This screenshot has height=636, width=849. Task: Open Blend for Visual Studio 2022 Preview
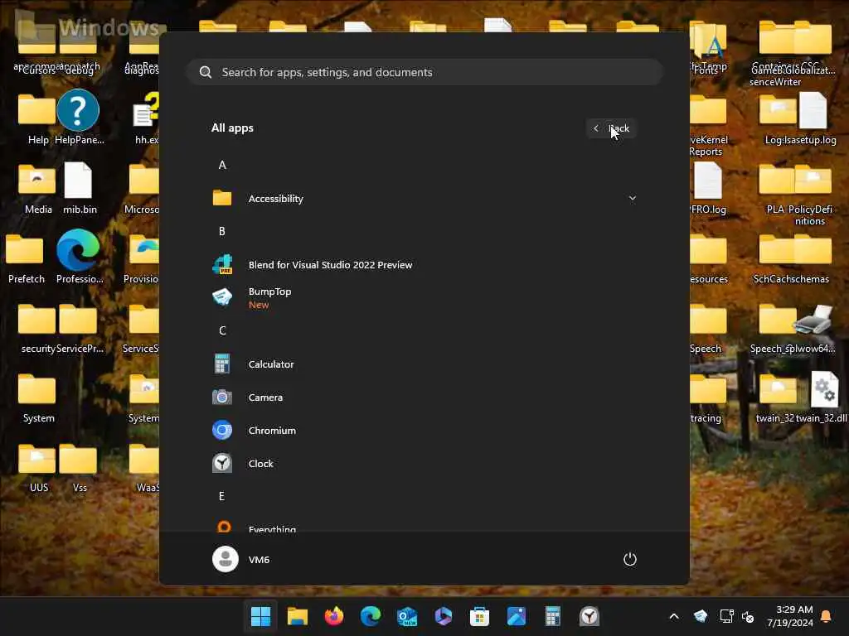pyautogui.click(x=424, y=265)
